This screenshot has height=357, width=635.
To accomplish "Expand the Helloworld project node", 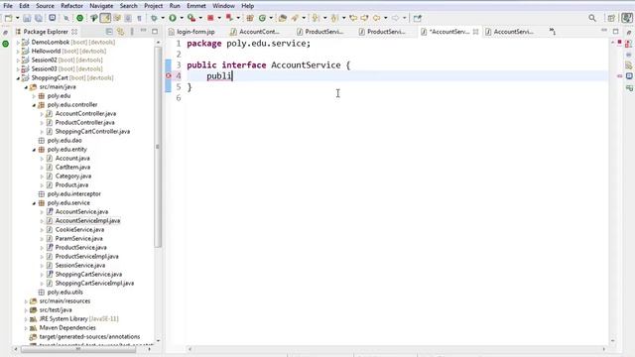I will click(x=18, y=51).
